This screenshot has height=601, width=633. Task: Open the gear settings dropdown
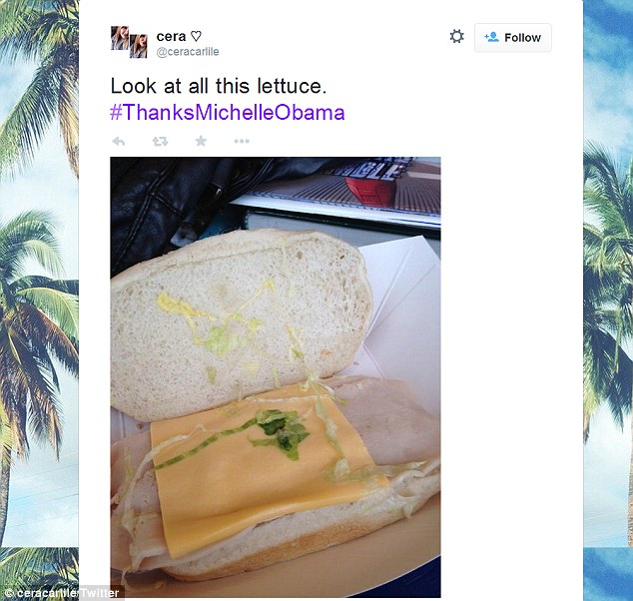(456, 36)
